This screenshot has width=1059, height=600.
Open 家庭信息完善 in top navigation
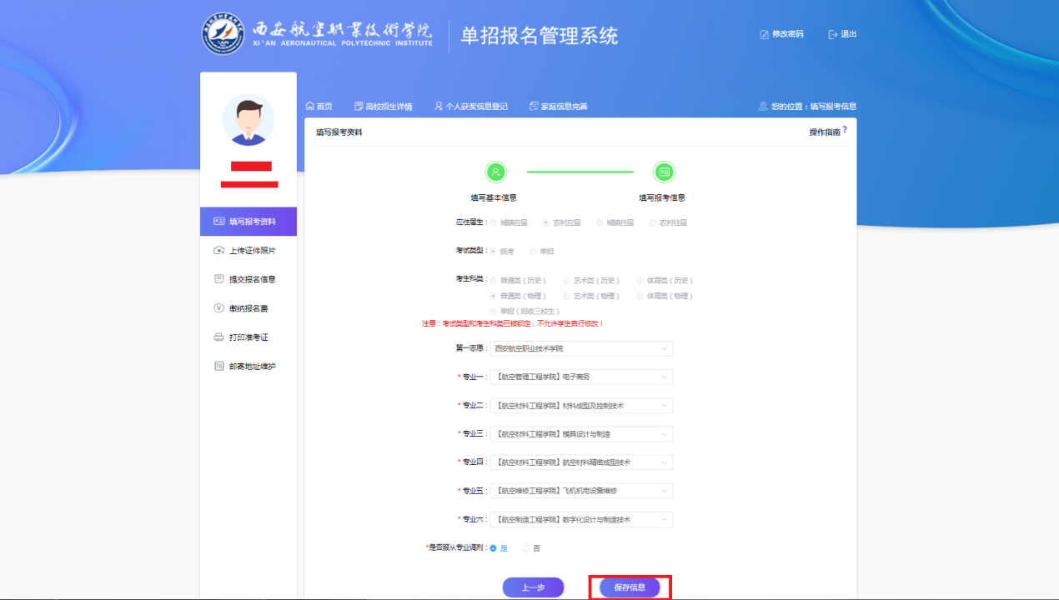click(x=558, y=106)
